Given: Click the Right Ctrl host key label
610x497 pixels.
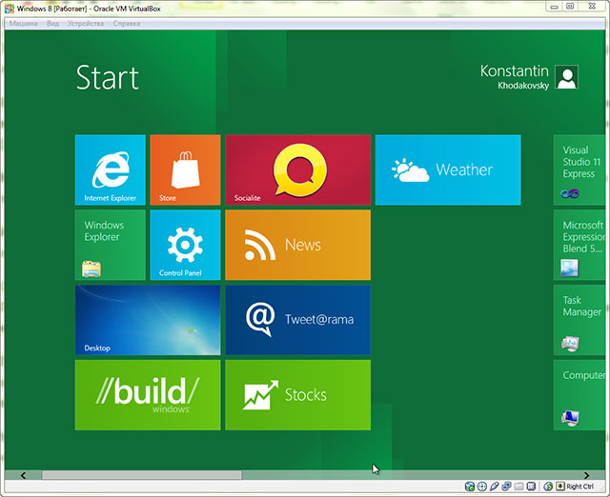Looking at the screenshot, I should coord(580,487).
